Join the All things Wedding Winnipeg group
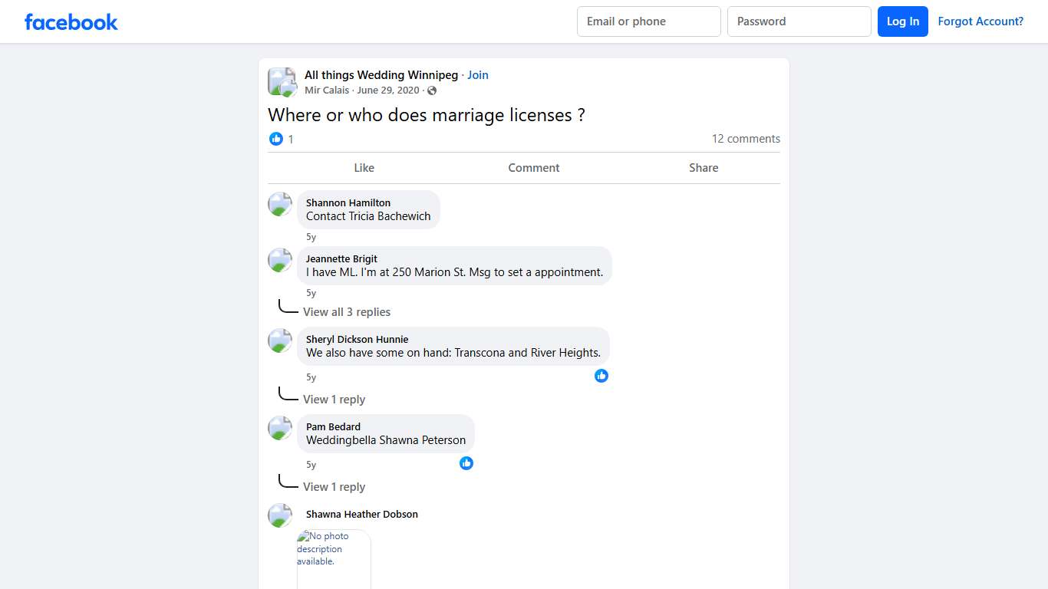Screen dimensions: 1048x589 coord(477,74)
